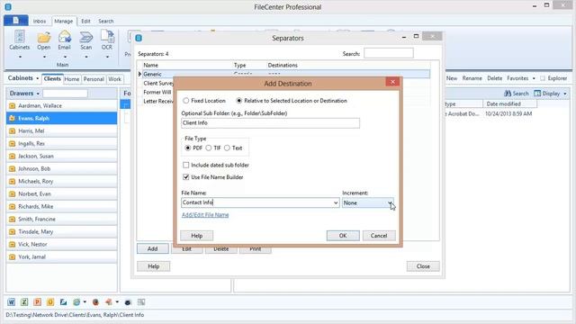Open the Cabinets dropdown arrow below ribbon

pos(38,78)
